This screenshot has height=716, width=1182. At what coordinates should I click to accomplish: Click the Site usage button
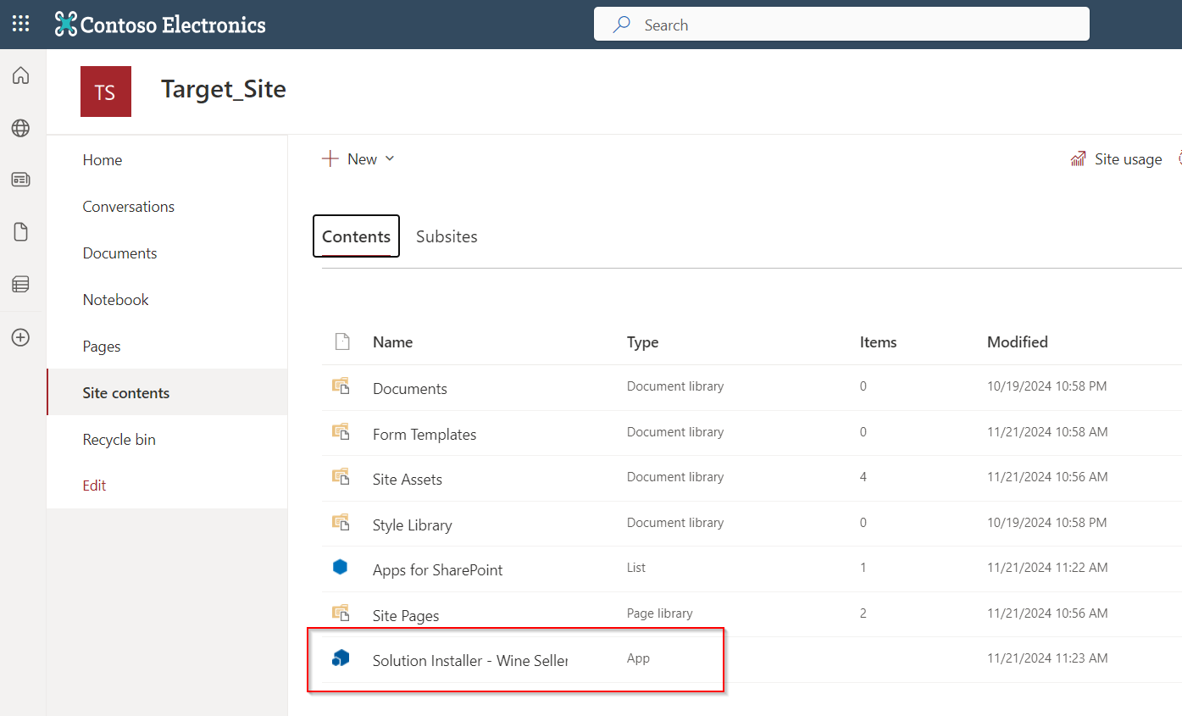(x=1116, y=159)
